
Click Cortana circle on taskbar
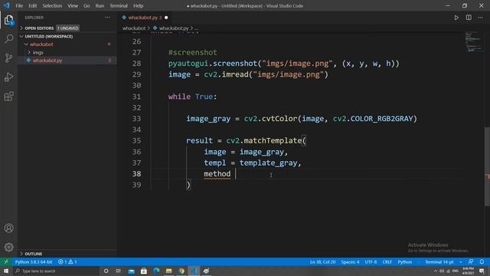coord(106,271)
